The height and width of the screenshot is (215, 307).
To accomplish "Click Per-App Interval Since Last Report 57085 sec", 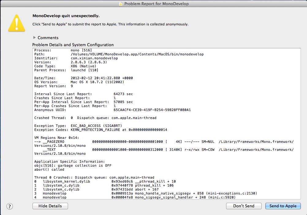I will tap(84, 102).
